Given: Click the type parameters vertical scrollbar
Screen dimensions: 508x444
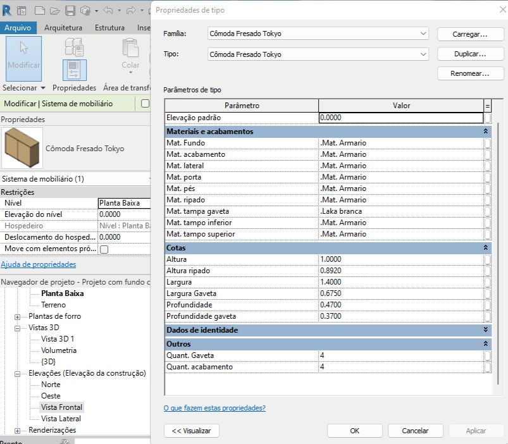Looking at the screenshot, I should point(498,252).
